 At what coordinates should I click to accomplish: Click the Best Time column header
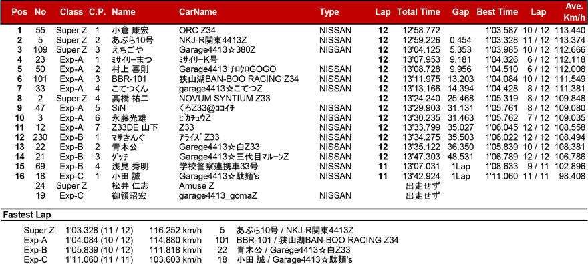pyautogui.click(x=498, y=12)
